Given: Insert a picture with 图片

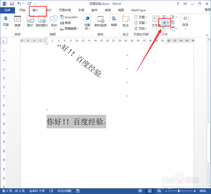Looking at the screenshot, I should tap(30, 21).
